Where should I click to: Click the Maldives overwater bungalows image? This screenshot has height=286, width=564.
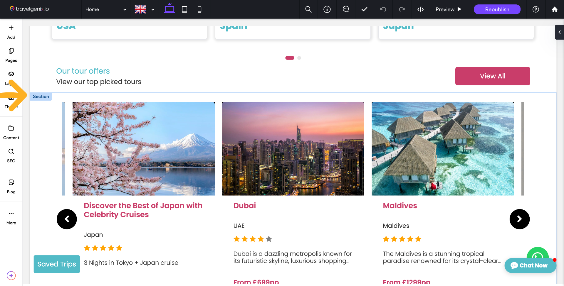[442, 148]
